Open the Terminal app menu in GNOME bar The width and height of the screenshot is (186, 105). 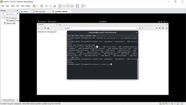53,22
